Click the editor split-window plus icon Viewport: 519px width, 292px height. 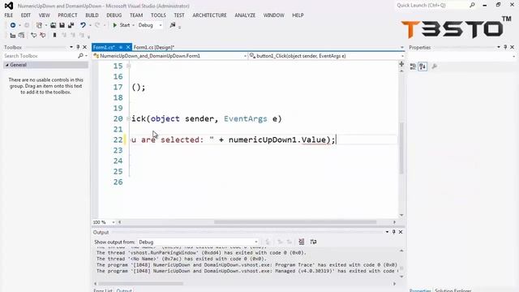401,64
